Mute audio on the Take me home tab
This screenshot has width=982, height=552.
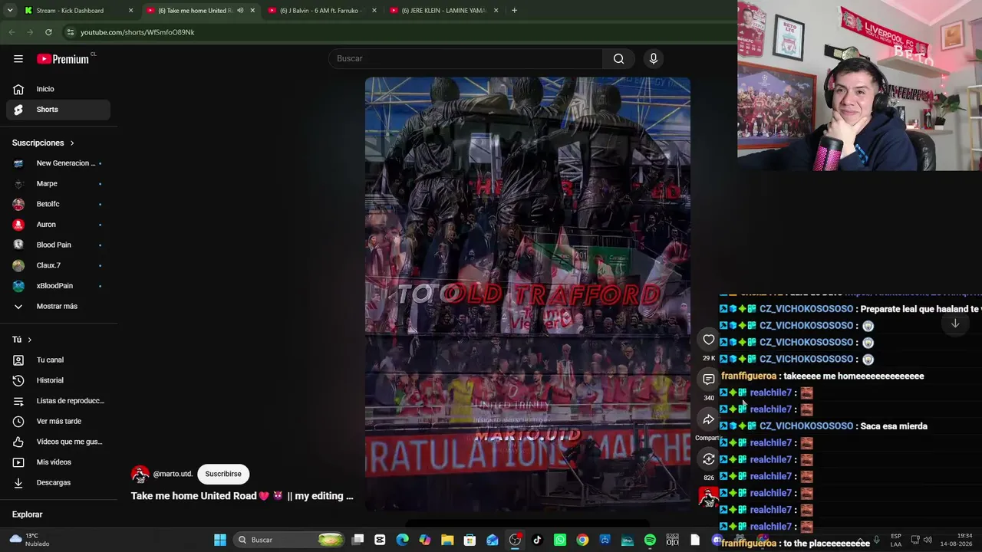click(240, 11)
